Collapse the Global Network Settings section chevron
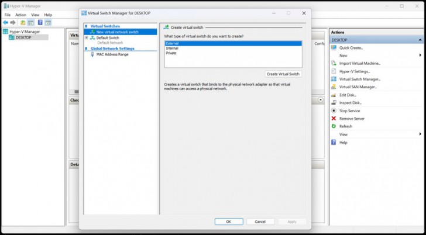 (x=86, y=49)
